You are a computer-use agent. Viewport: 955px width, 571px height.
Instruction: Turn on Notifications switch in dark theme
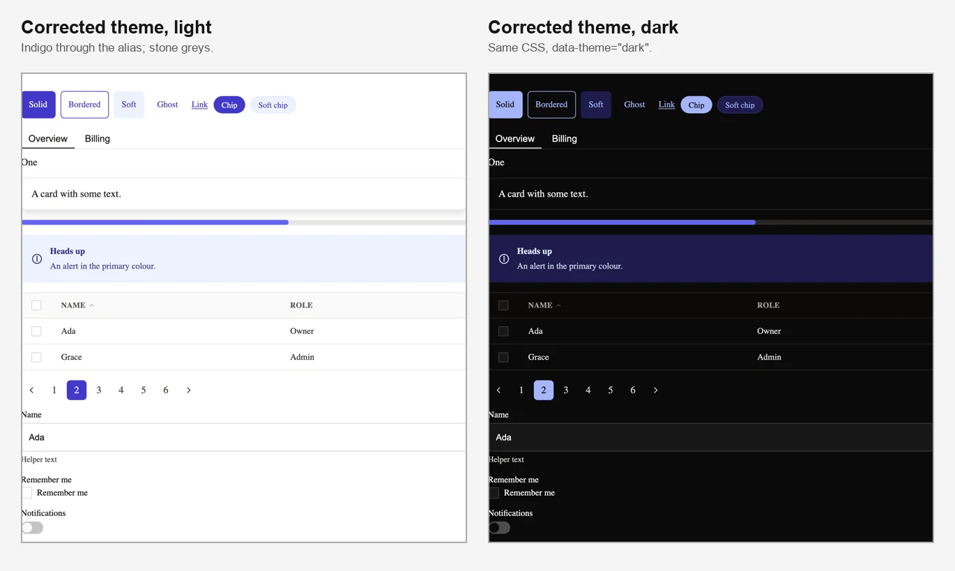click(x=499, y=528)
